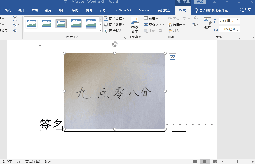Click the rotation handle above the picture
This screenshot has height=164, width=255.
click(x=115, y=44)
